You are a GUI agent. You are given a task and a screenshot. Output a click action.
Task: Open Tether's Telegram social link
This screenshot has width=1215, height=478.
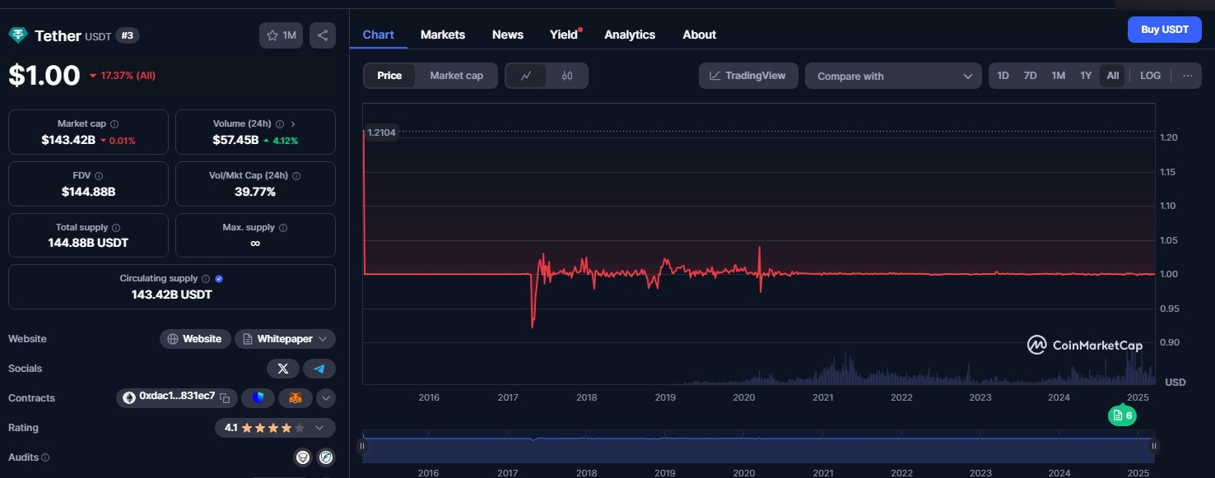pos(319,369)
